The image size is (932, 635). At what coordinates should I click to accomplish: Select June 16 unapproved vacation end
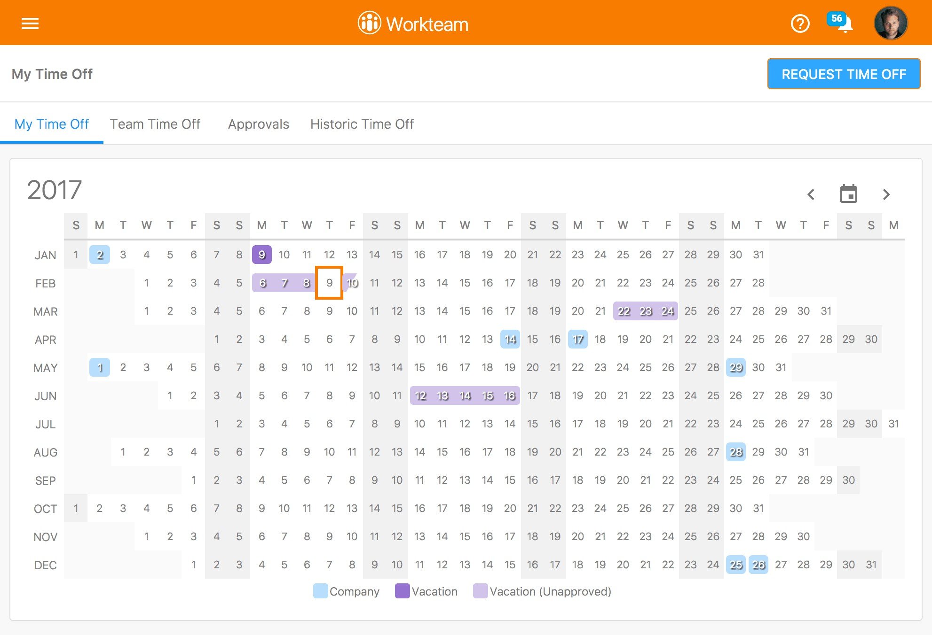pyautogui.click(x=510, y=395)
